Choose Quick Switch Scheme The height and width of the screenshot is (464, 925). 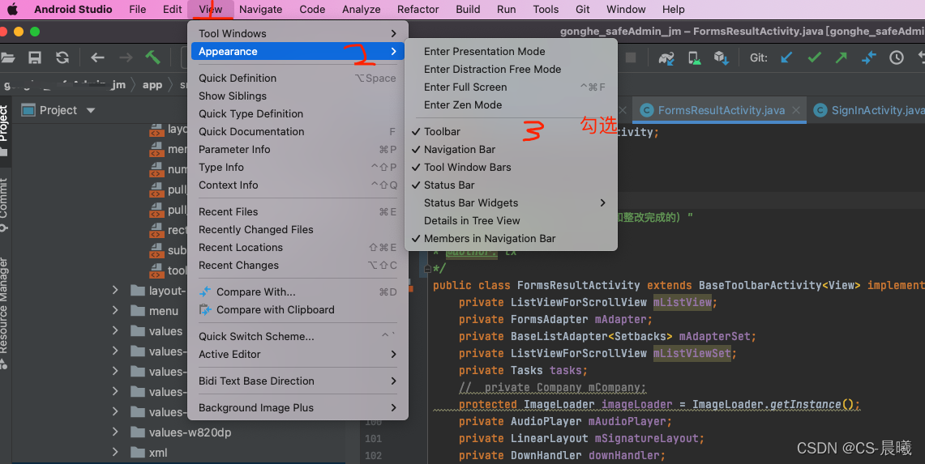click(298, 337)
